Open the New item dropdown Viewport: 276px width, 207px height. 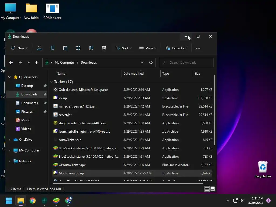[x=19, y=48]
